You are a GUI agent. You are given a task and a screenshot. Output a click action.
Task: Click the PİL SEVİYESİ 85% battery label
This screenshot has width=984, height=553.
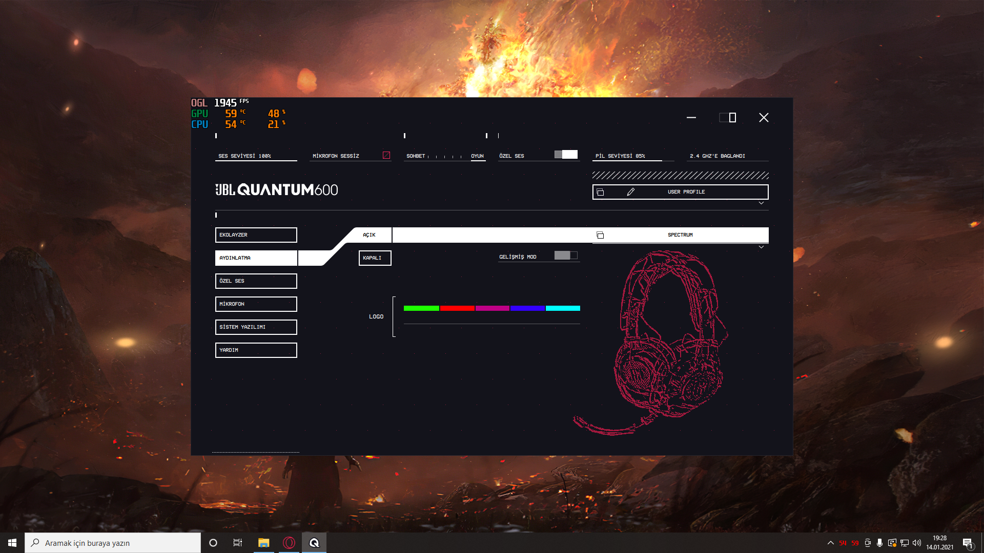(x=620, y=156)
